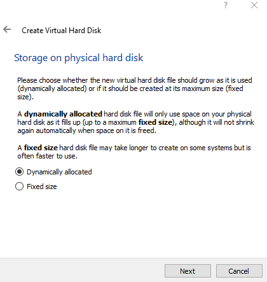Click the line starting "again automatically when space"

86,130
